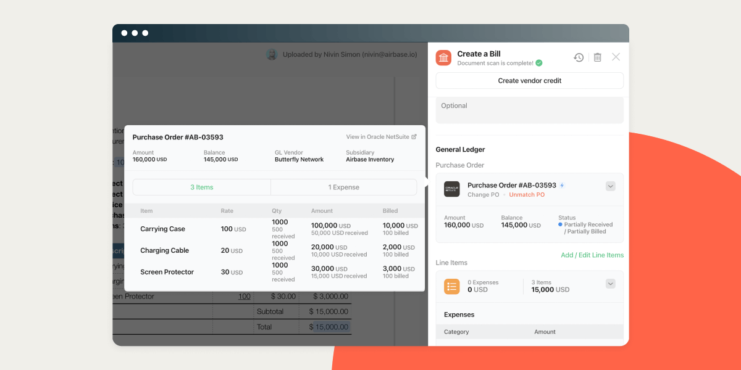The image size is (741, 370).
Task: Click the external link icon beside NetSuite
Action: [414, 137]
